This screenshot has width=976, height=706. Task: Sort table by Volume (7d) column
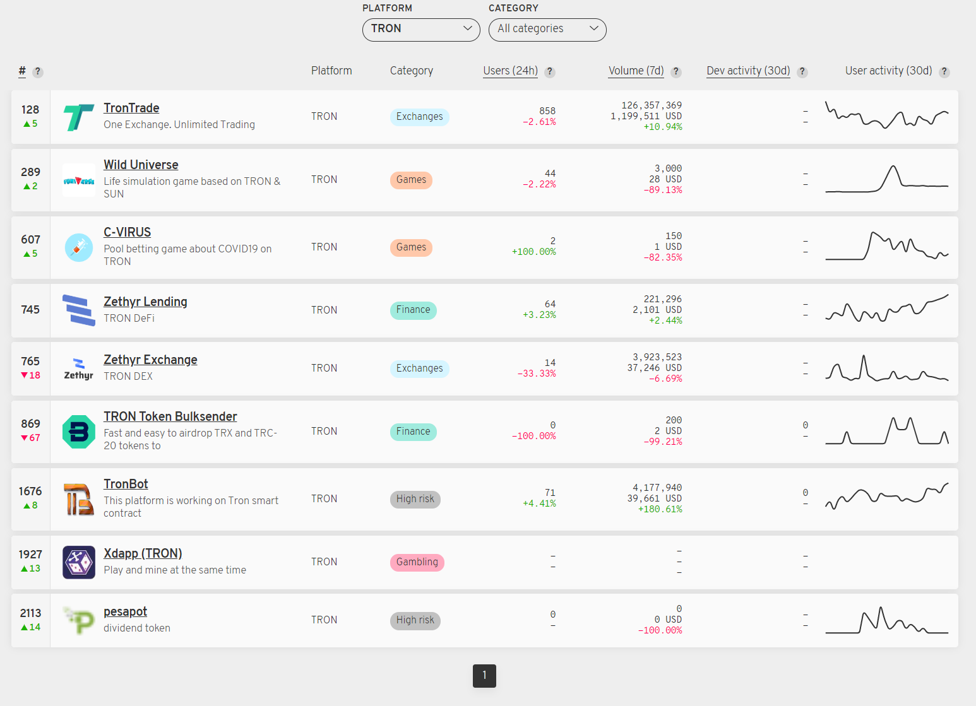[636, 71]
